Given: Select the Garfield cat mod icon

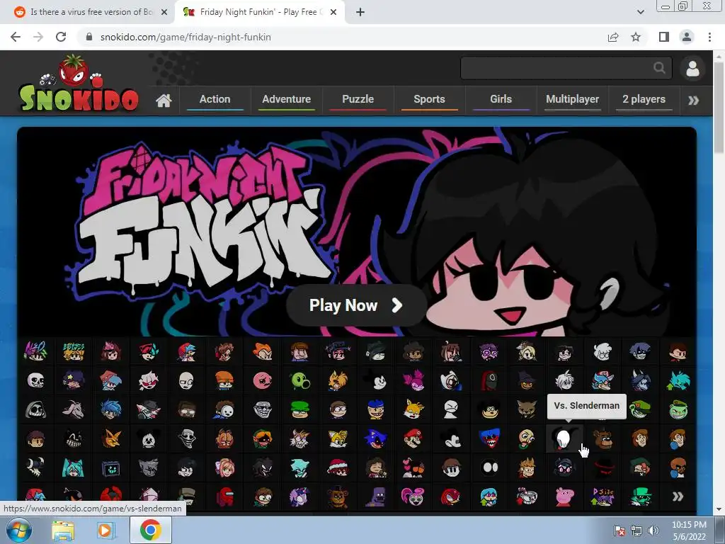Looking at the screenshot, I should pyautogui.click(x=224, y=438).
